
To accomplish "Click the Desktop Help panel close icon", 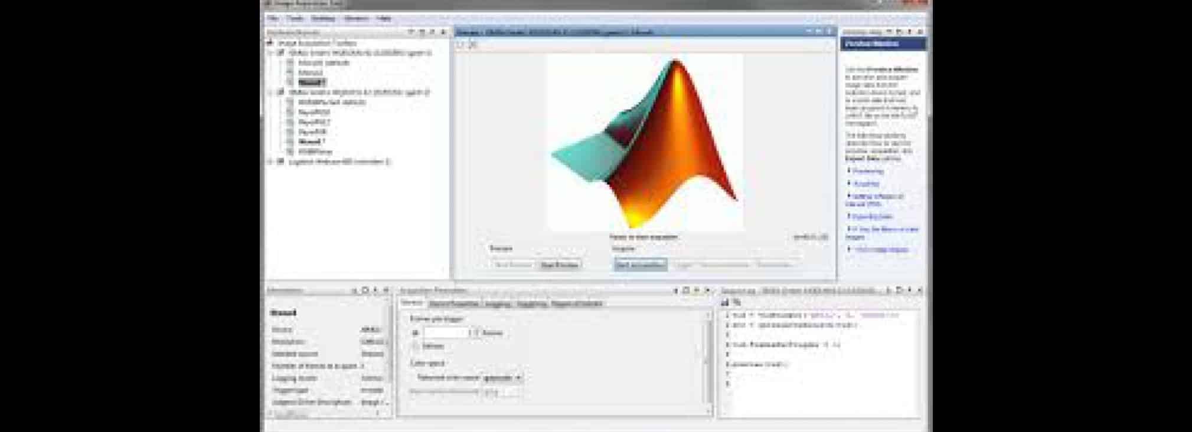I will point(920,32).
